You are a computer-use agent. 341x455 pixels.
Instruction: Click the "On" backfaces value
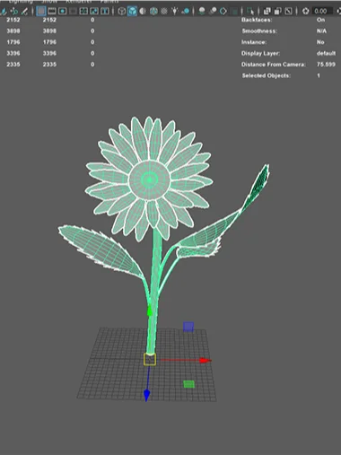[x=320, y=20]
